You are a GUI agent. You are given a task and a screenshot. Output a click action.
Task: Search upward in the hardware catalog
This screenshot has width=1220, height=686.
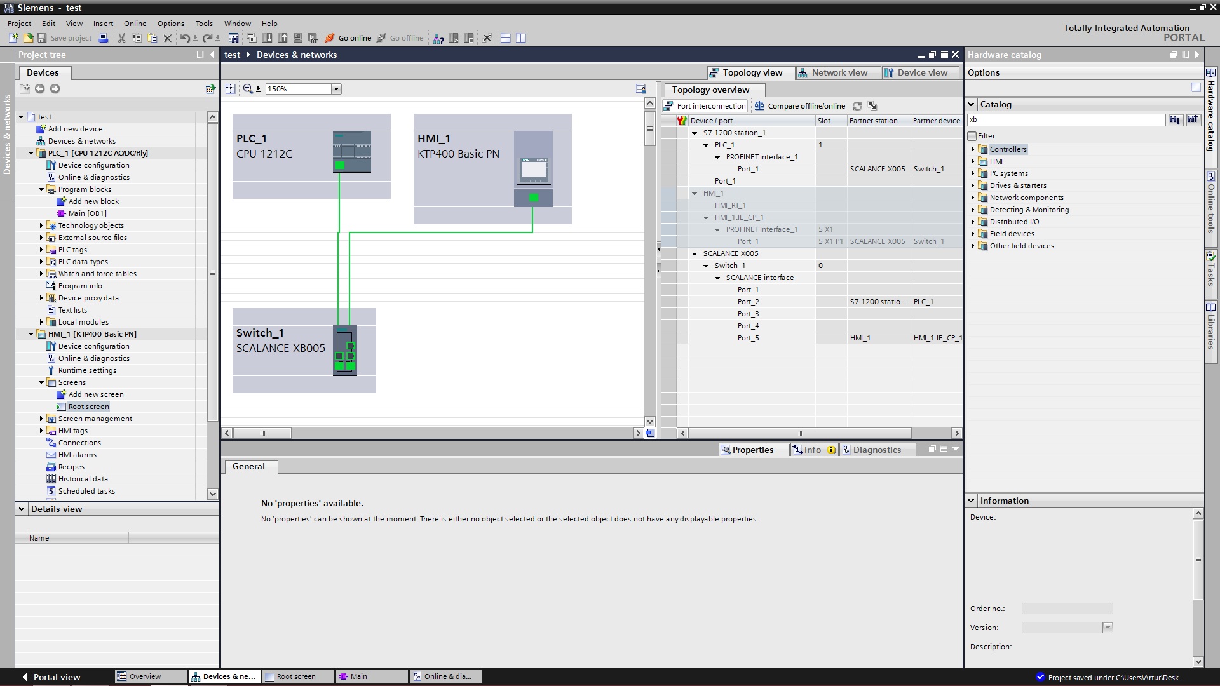(1193, 119)
